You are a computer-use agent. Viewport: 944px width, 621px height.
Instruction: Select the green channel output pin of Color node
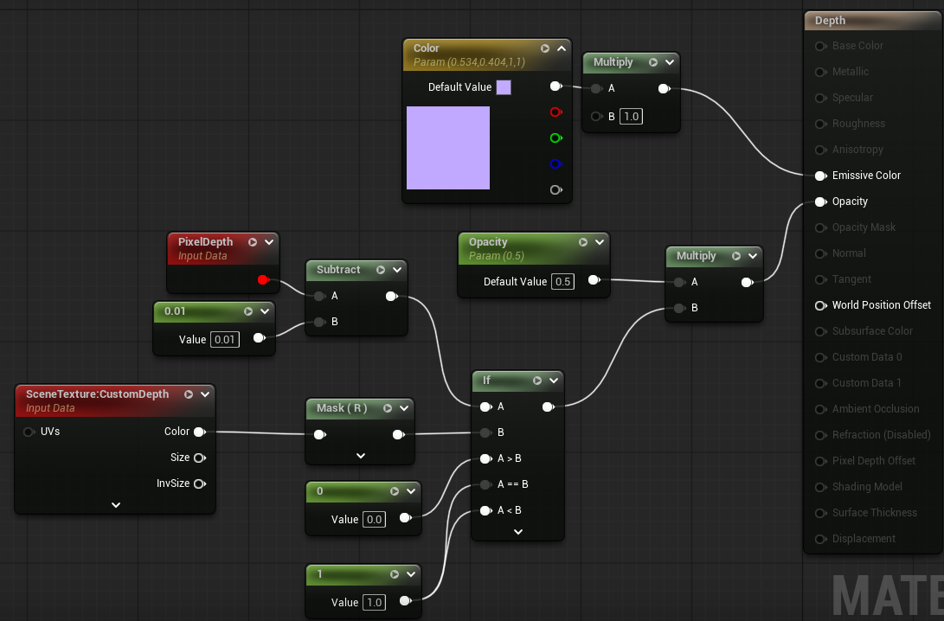556,138
